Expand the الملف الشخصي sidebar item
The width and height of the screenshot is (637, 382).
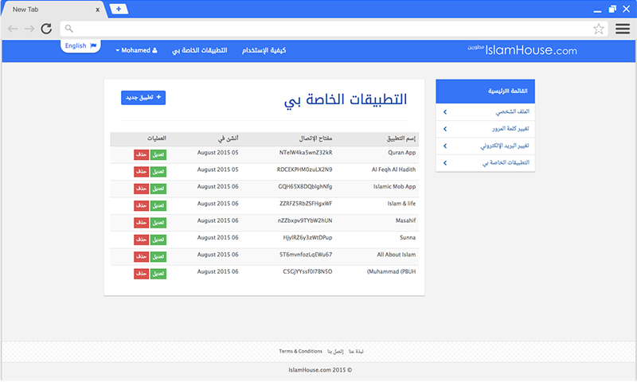(490, 112)
